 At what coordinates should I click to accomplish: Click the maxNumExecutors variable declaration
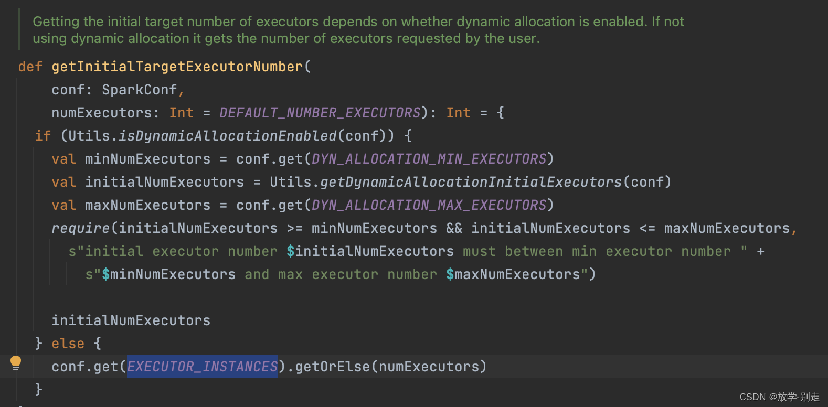click(148, 205)
